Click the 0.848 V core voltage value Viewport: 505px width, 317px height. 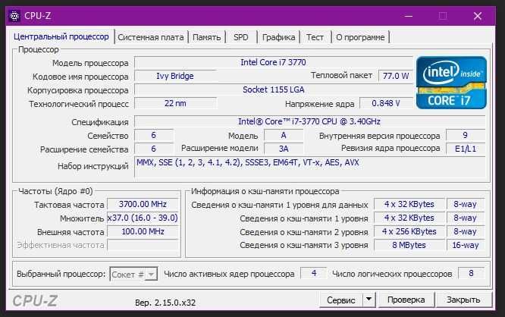coord(386,103)
